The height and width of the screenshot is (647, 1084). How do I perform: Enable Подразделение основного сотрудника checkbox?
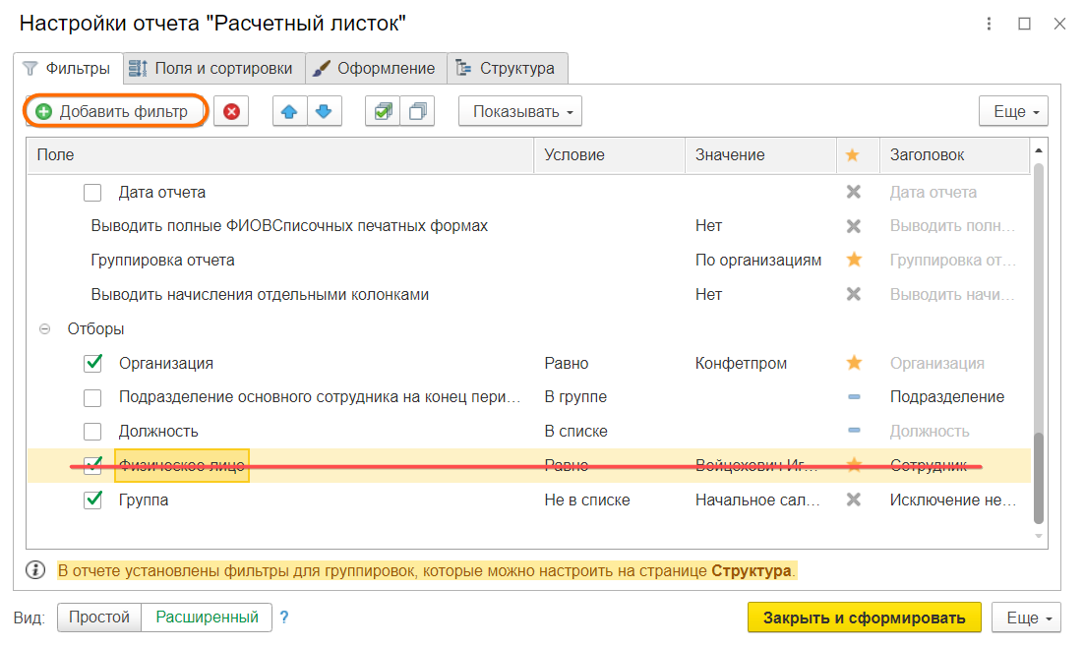pos(92,397)
